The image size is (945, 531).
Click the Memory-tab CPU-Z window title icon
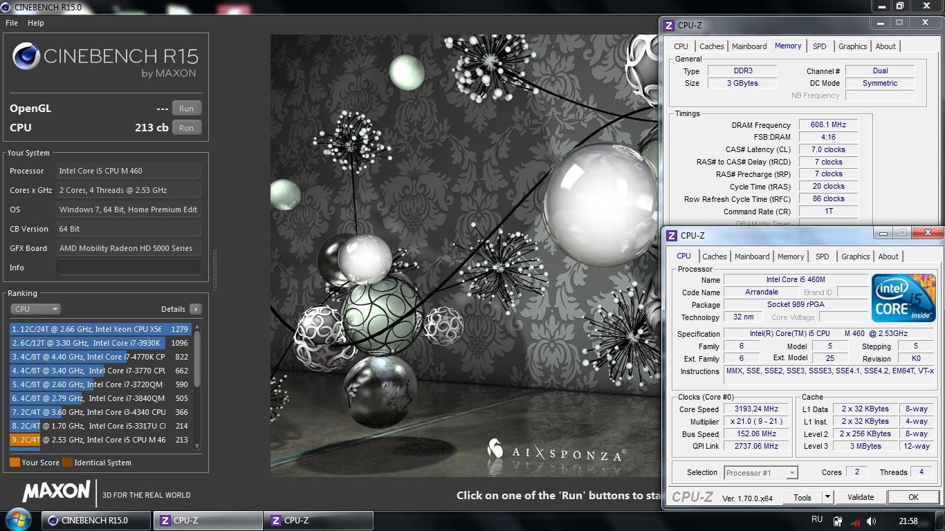tap(668, 26)
